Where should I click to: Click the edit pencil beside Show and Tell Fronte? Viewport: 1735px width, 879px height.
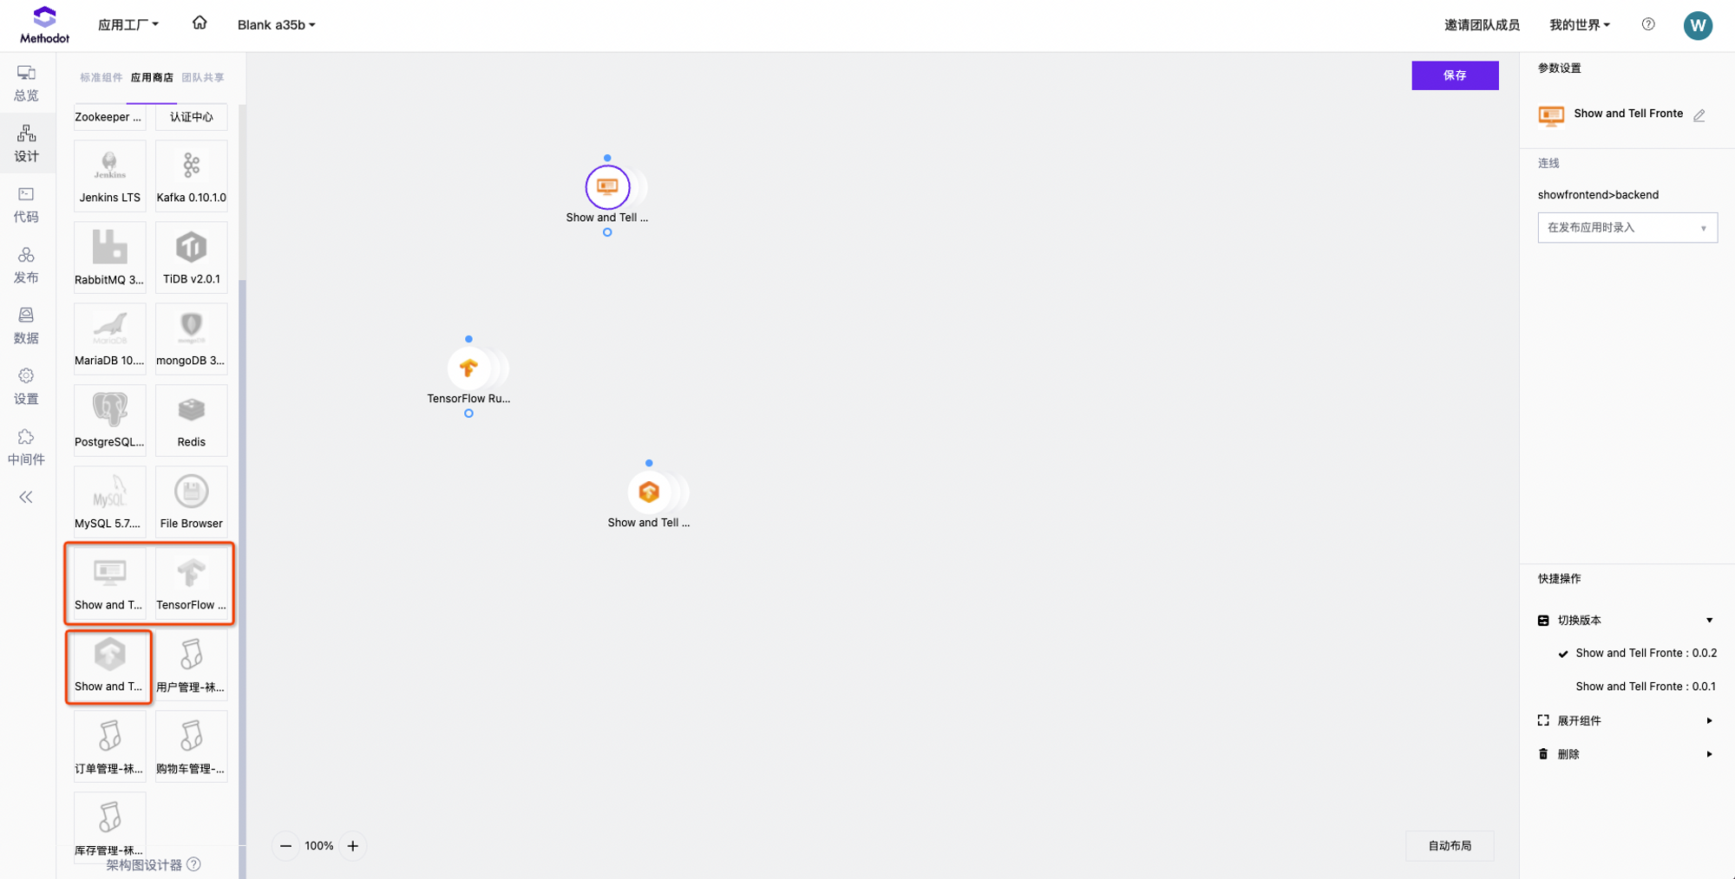point(1699,115)
